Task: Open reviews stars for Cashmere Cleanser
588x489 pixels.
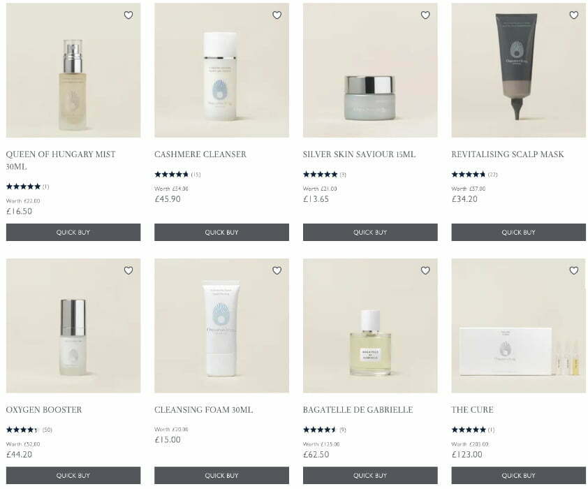Action: (171, 175)
